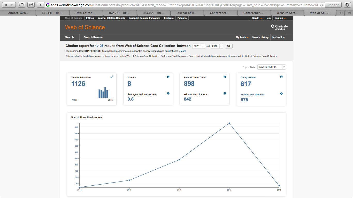Switch to the Website Sett... tab

[287, 13]
